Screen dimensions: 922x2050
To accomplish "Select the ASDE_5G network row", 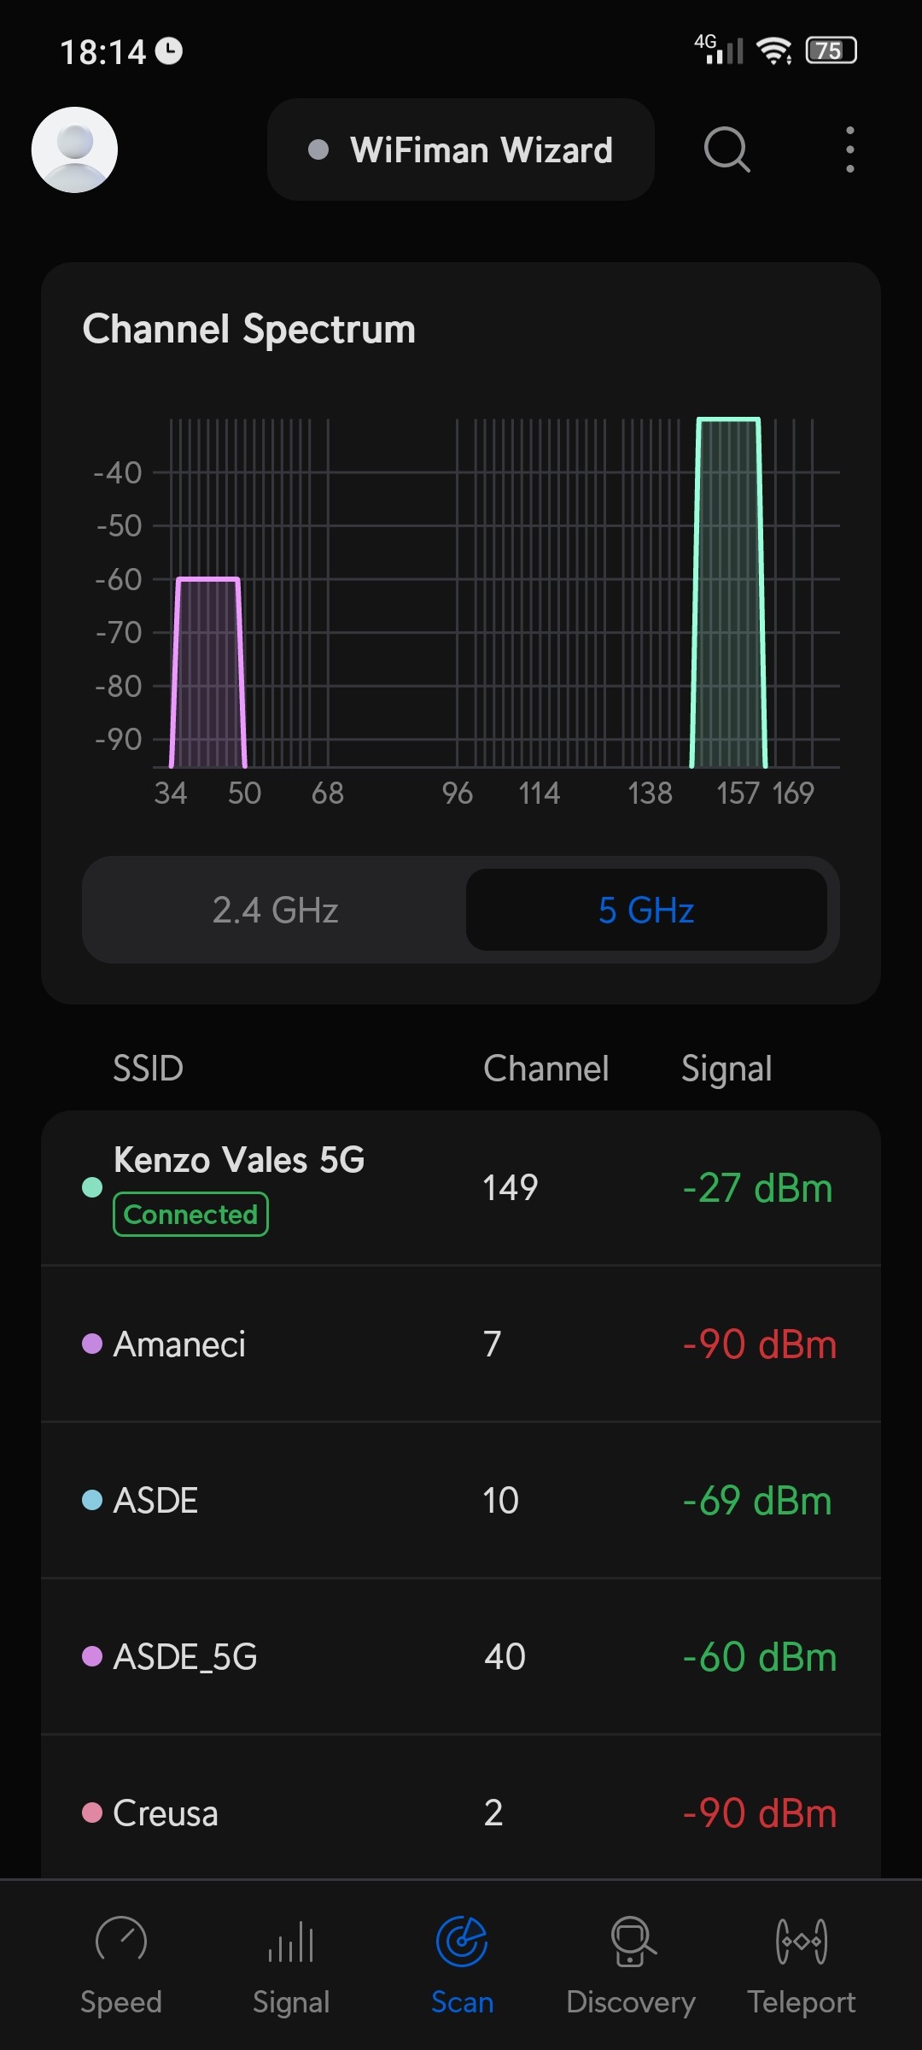I will click(461, 1656).
